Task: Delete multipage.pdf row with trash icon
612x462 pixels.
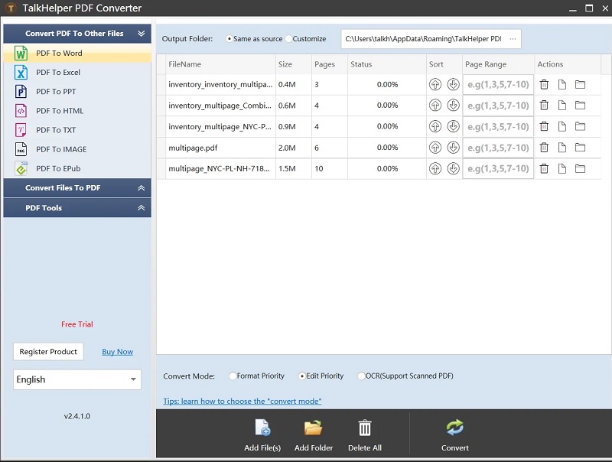Action: 544,148
